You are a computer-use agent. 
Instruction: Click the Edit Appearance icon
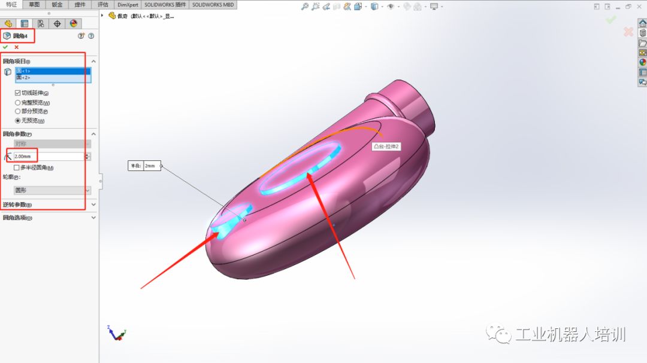[407, 6]
